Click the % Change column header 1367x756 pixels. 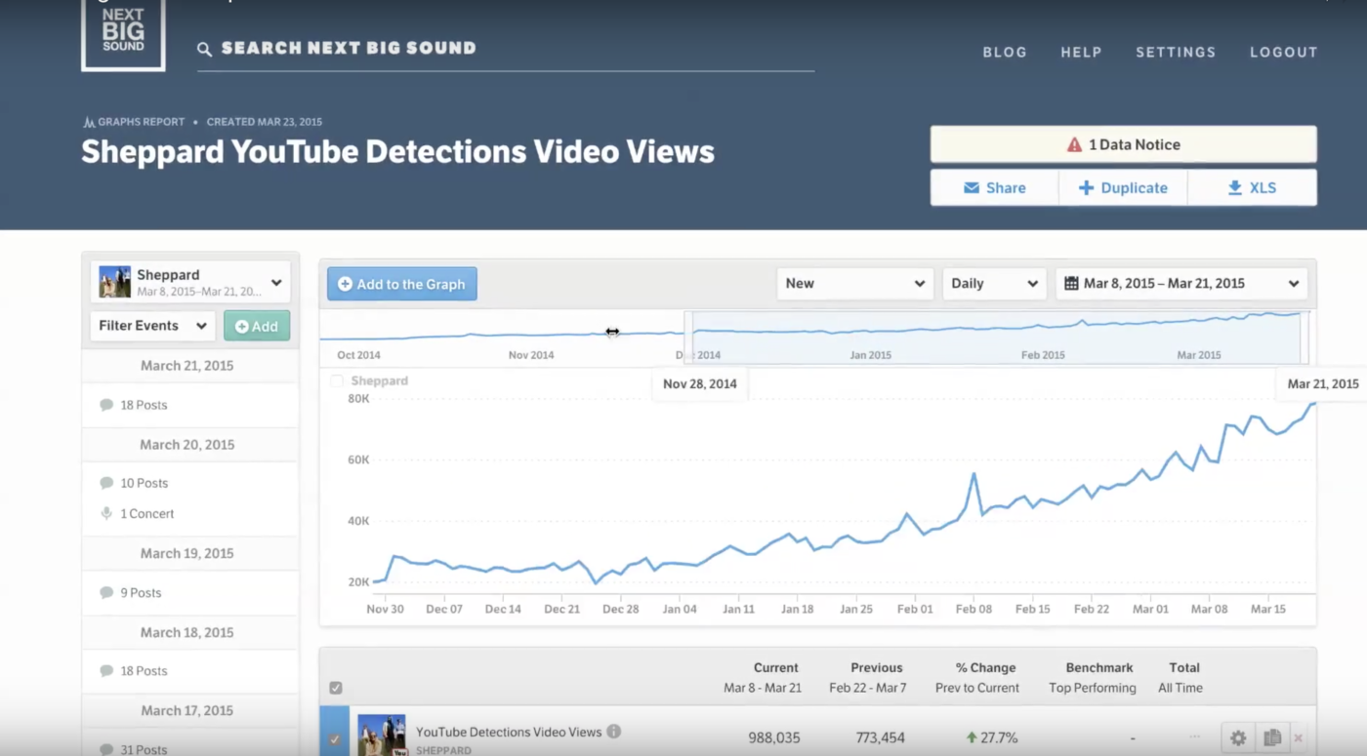pyautogui.click(x=977, y=678)
